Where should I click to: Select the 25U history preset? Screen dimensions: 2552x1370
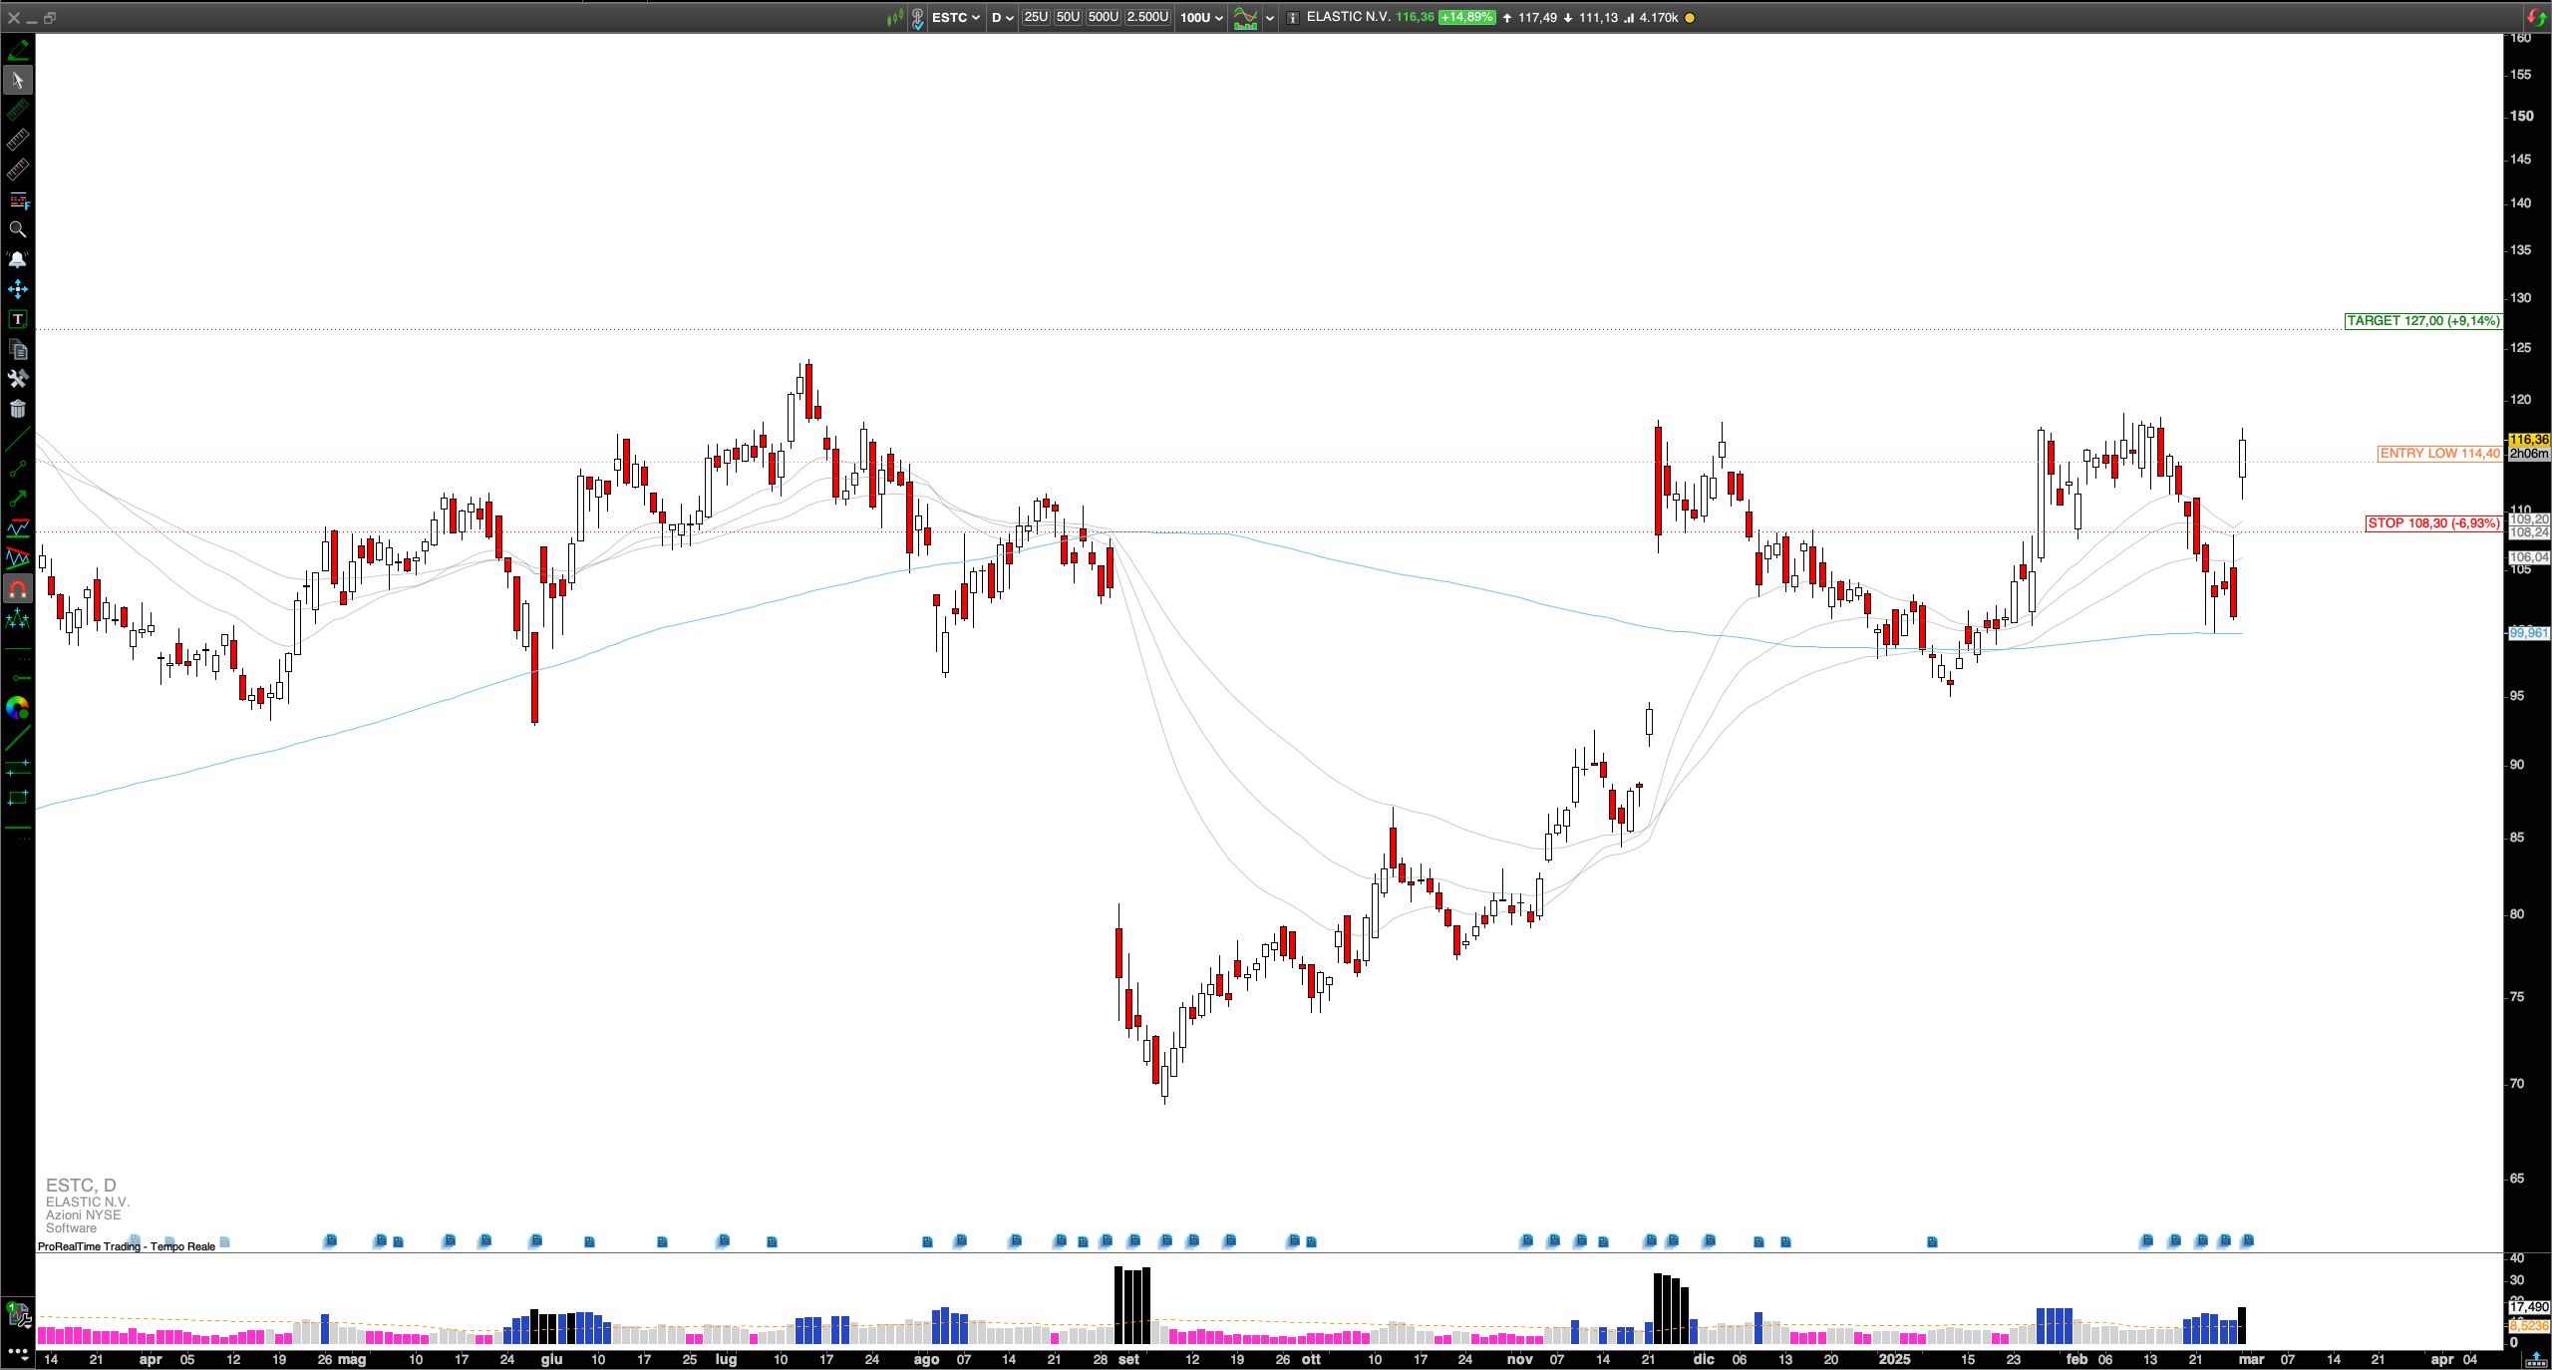pyautogui.click(x=1036, y=17)
